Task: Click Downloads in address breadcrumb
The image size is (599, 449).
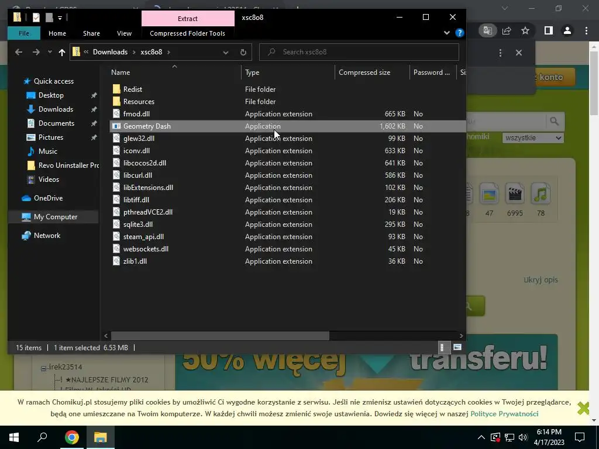Action: point(110,52)
